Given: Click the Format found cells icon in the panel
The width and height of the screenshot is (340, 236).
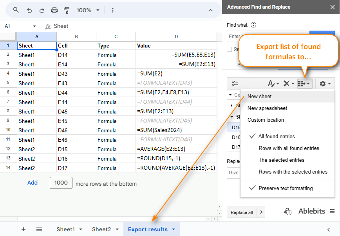Looking at the screenshot, I should pyautogui.click(x=272, y=83).
